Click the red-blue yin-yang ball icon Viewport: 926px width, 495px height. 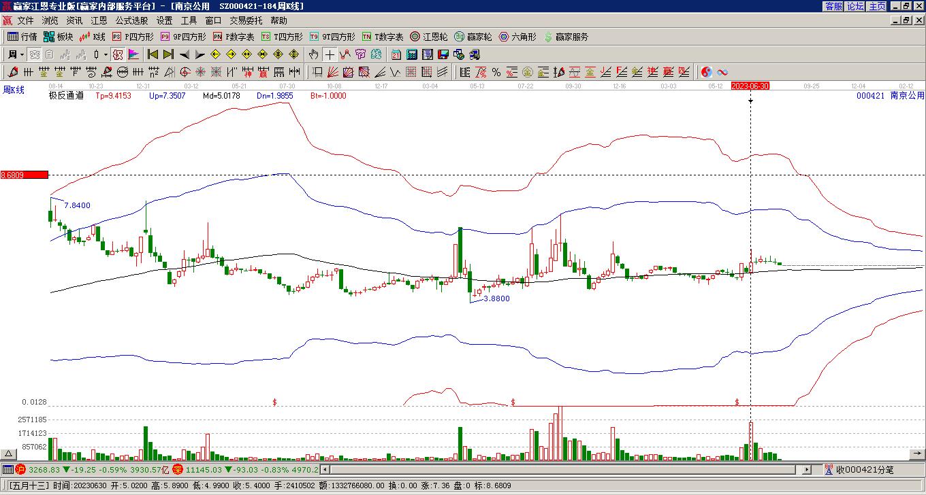coord(707,72)
